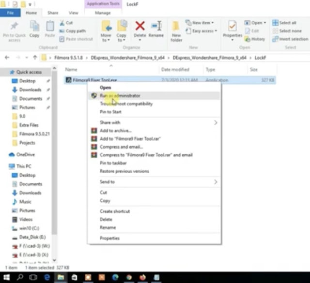310x283 pixels.
Task: Click Copy path in the ribbon
Action: (73, 31)
